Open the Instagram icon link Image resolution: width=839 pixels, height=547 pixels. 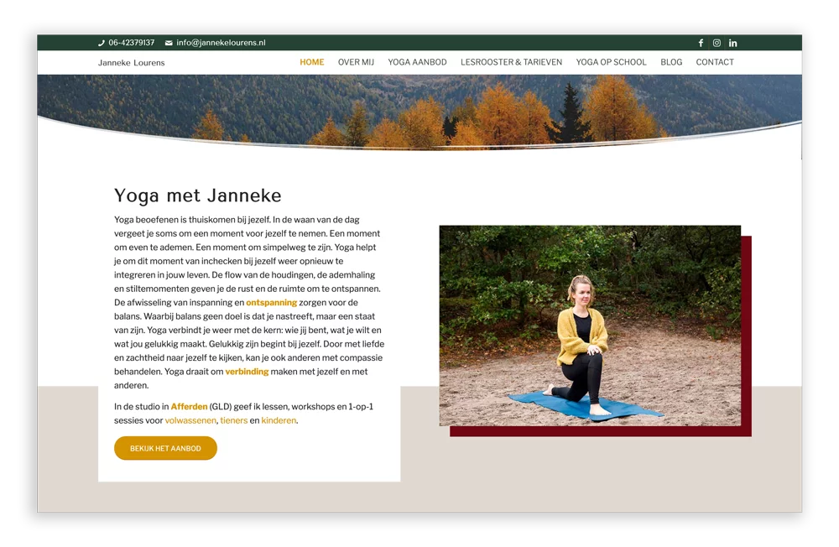(x=717, y=43)
